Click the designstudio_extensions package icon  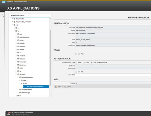(x=14, y=22)
